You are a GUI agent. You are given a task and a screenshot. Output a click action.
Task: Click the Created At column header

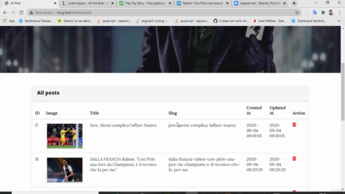(254, 110)
